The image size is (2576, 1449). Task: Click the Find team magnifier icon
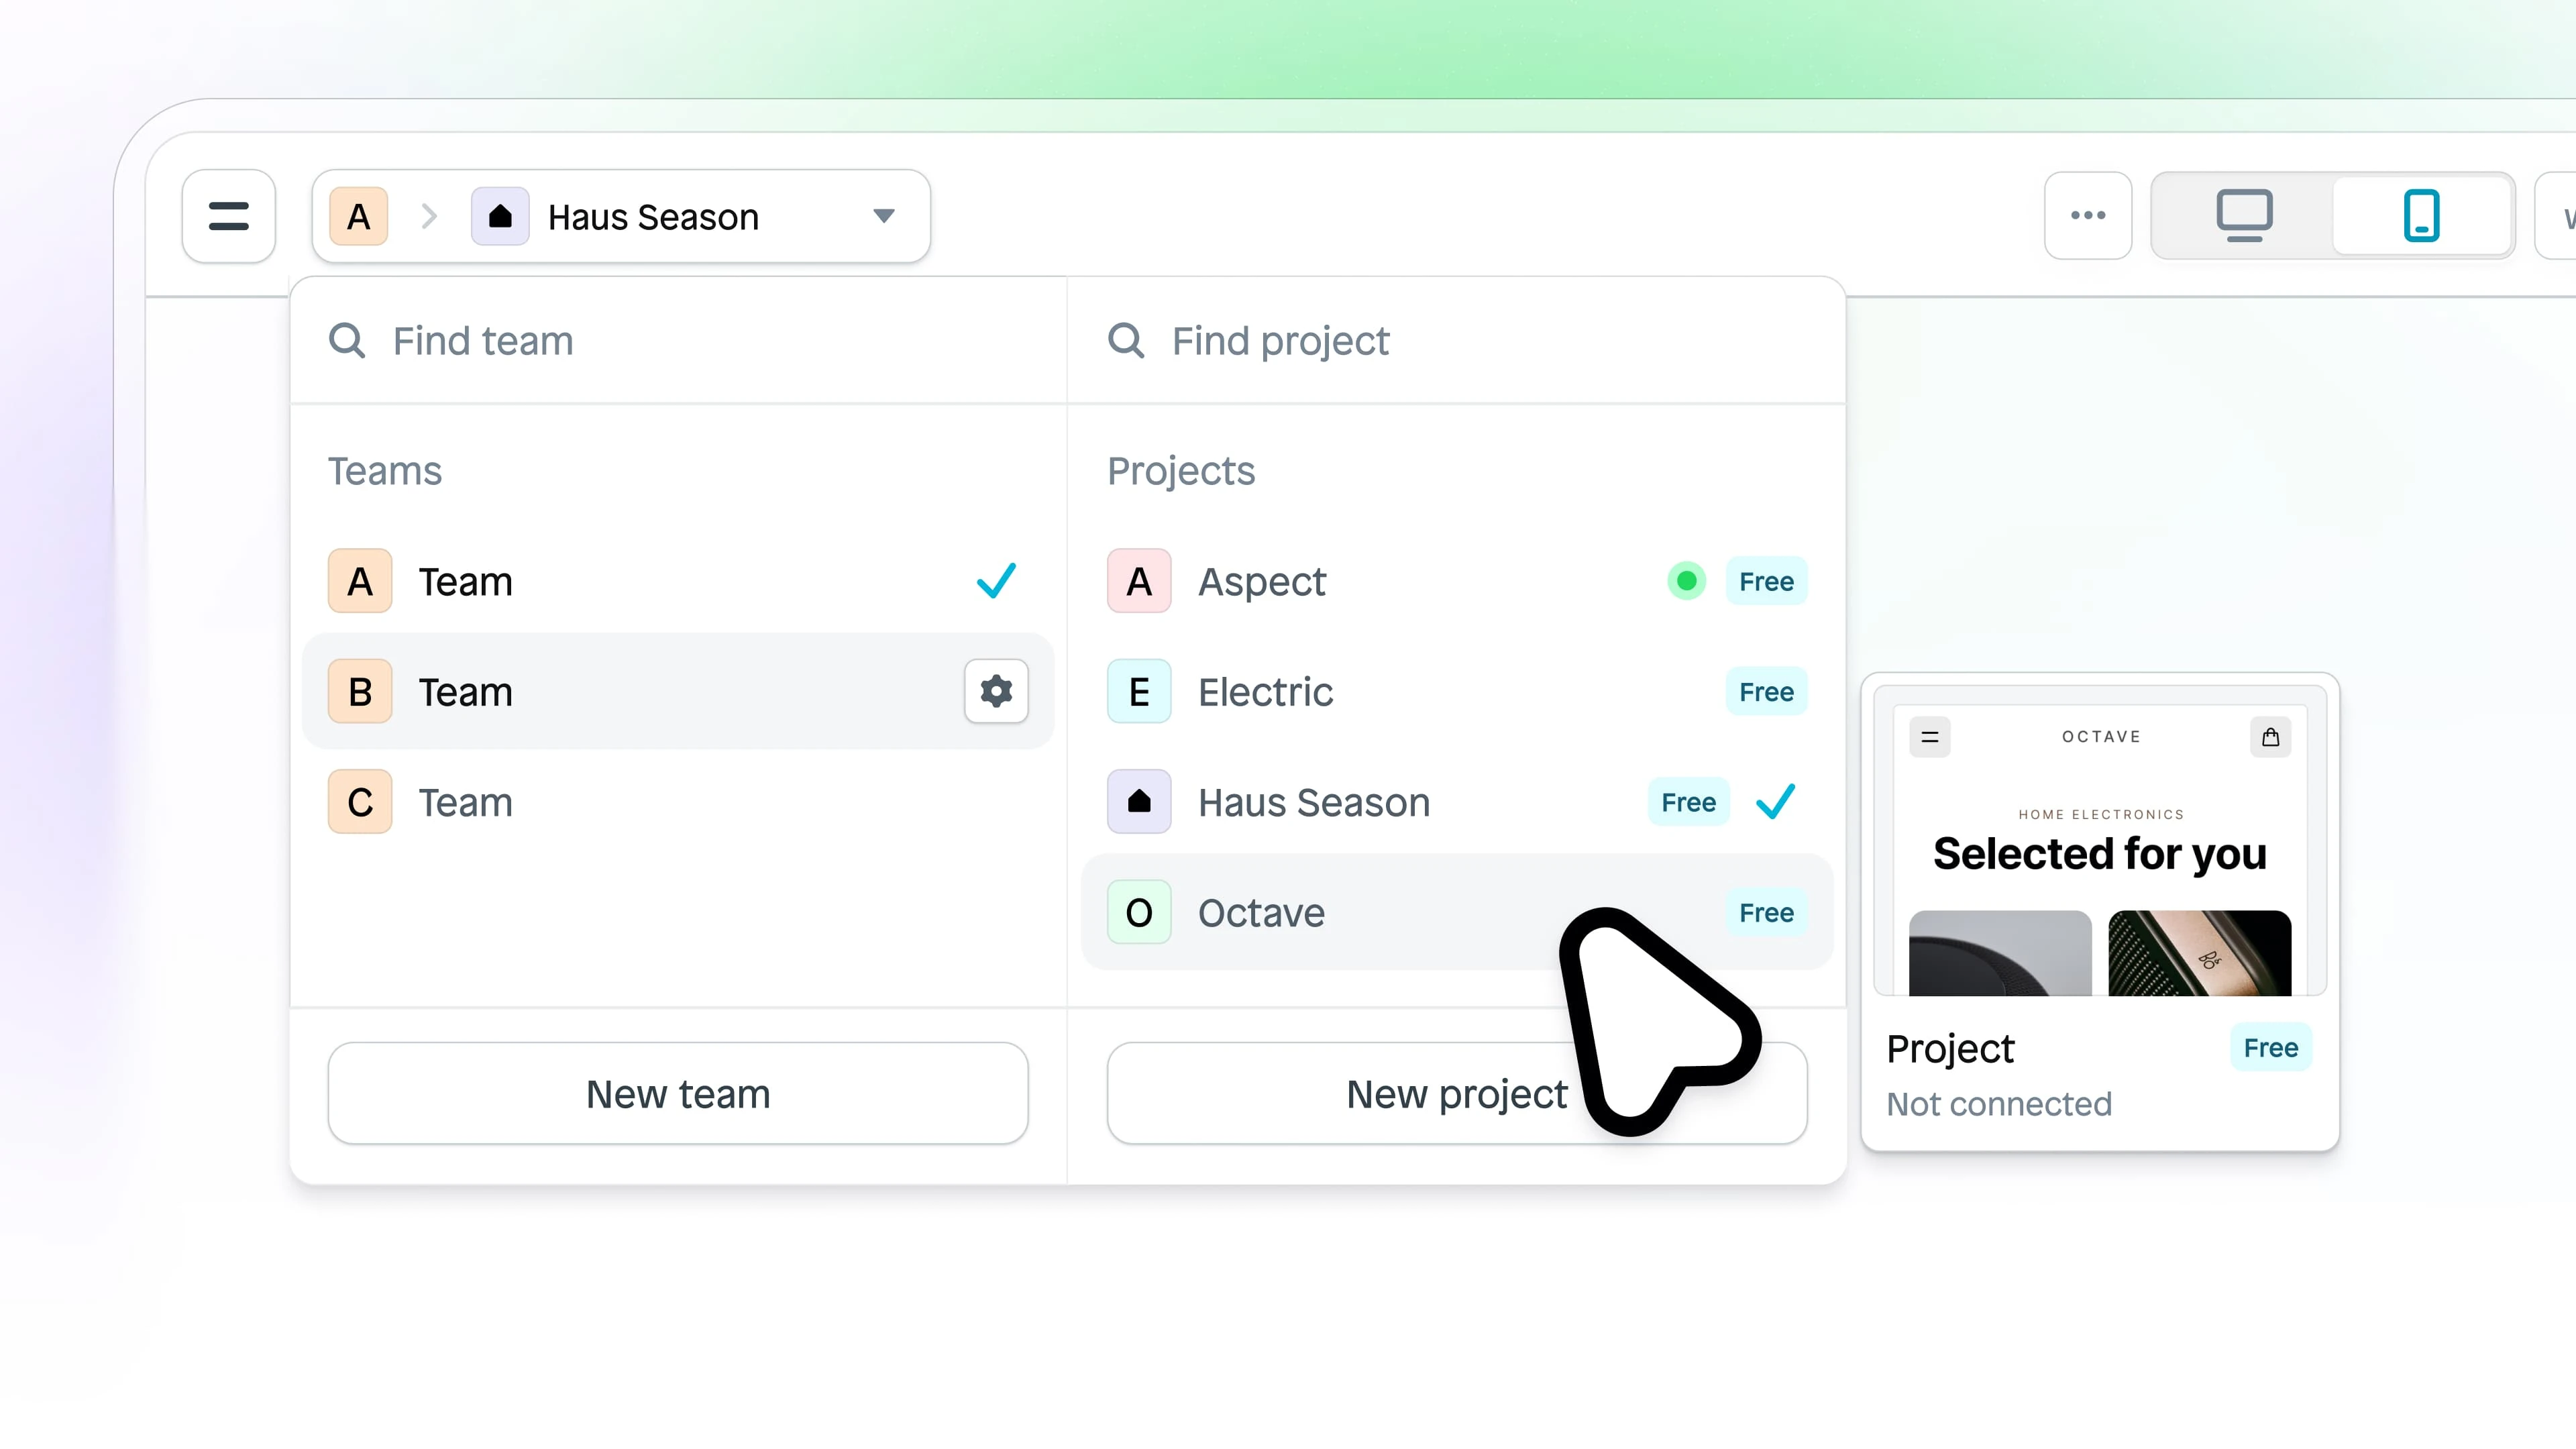[x=347, y=341]
